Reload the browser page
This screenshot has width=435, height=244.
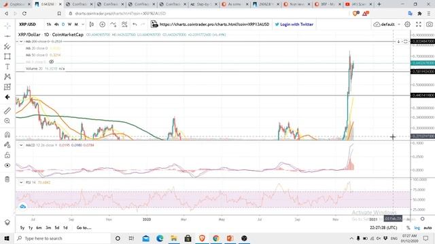(x=24, y=14)
